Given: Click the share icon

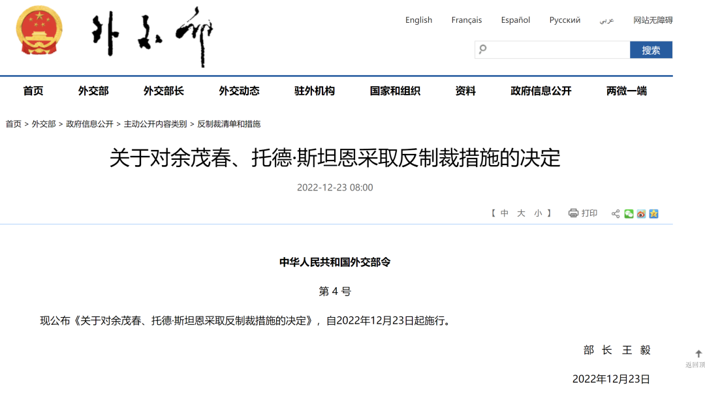Looking at the screenshot, I should click(x=616, y=214).
